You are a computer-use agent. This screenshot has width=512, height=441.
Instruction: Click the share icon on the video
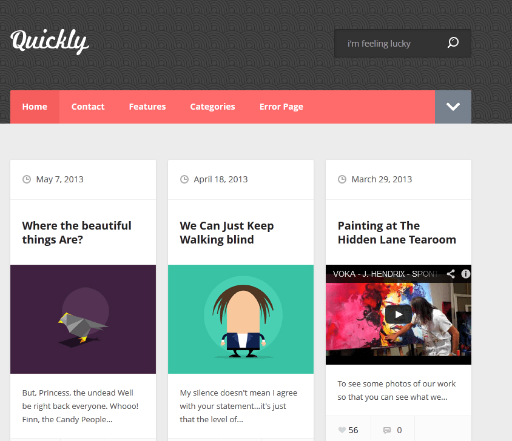(451, 274)
